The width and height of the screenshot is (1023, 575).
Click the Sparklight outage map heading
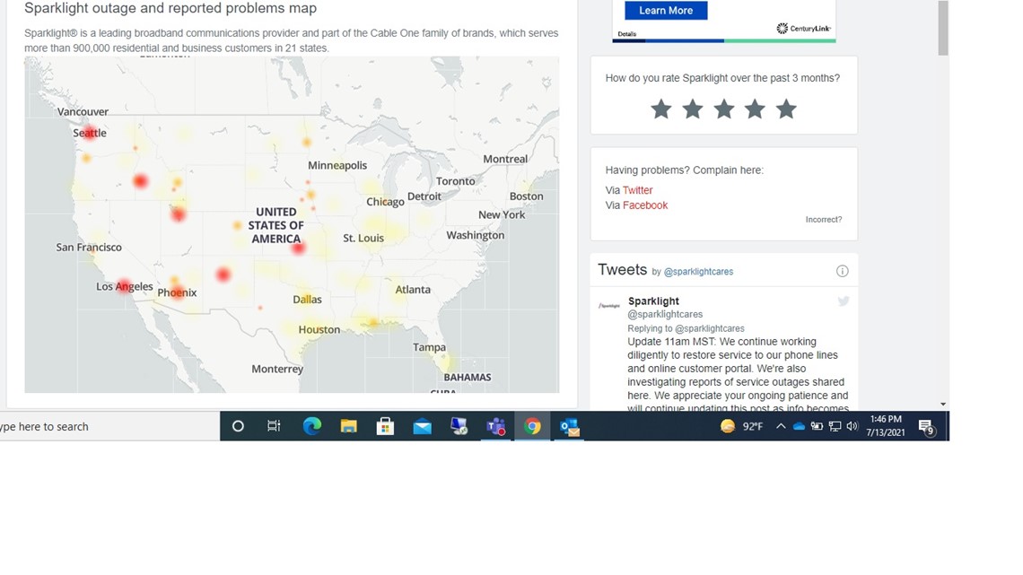click(x=170, y=8)
